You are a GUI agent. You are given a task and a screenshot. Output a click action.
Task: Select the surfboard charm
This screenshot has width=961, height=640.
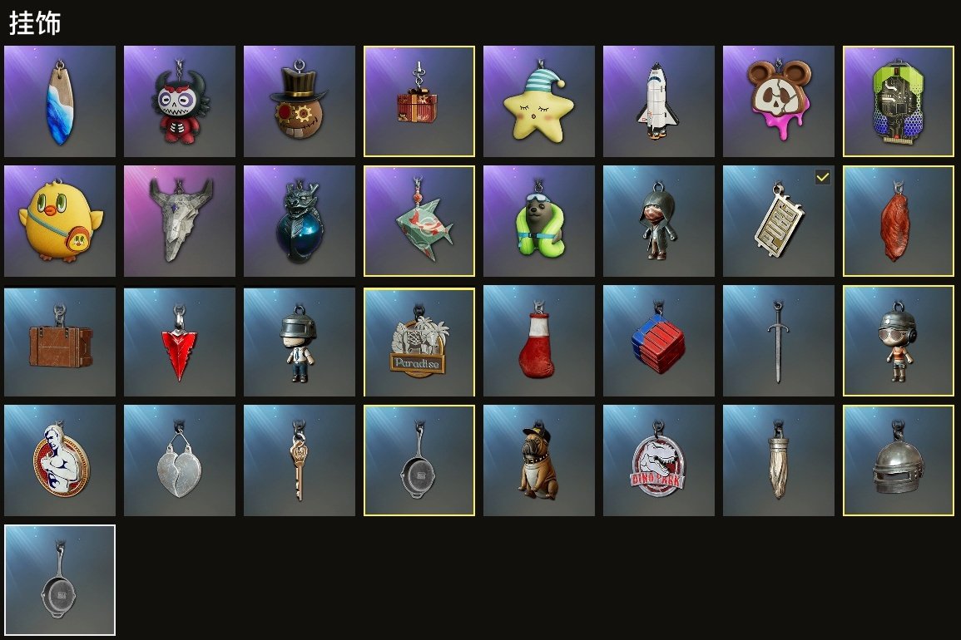pyautogui.click(x=59, y=101)
